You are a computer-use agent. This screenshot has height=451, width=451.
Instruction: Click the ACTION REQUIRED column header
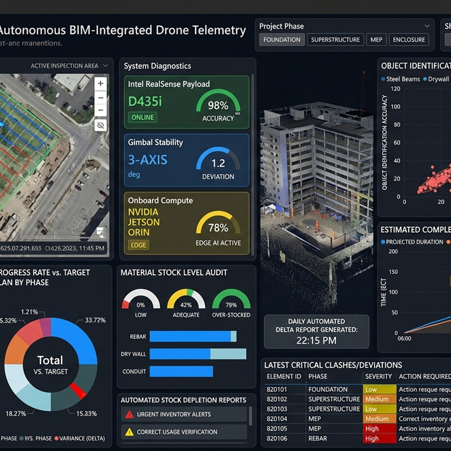pyautogui.click(x=425, y=377)
